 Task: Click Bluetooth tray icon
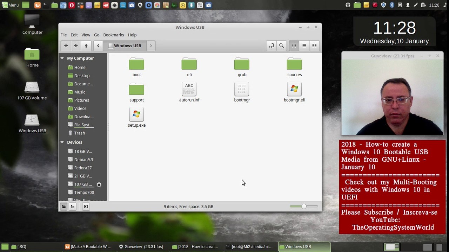[x=392, y=5]
